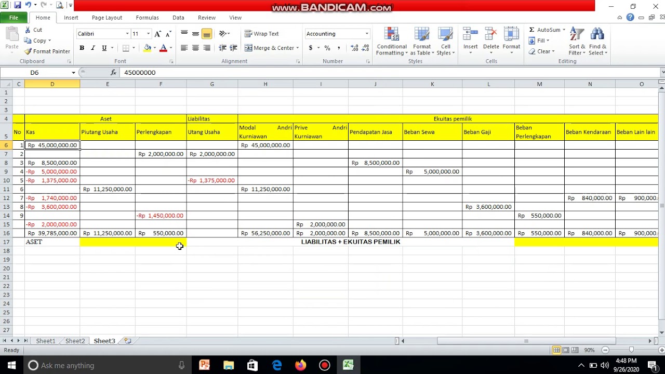This screenshot has width=665, height=374.
Task: Open Firefox from the taskbar
Action: [300, 365]
